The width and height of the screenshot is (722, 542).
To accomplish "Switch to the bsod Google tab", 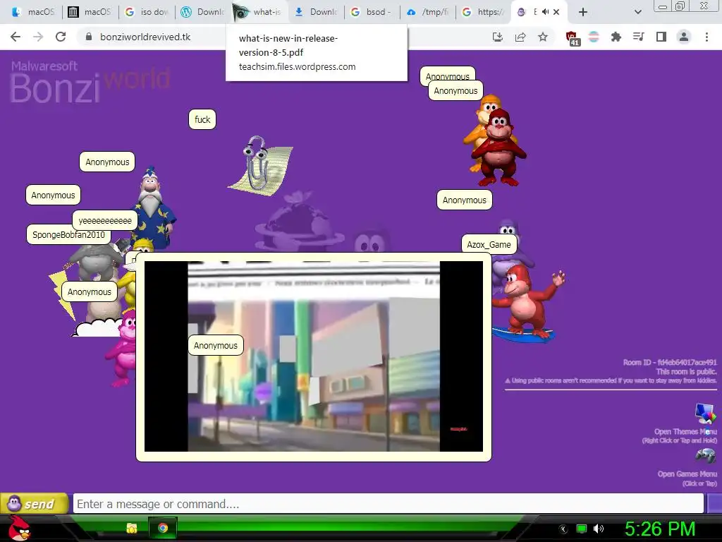I will pos(372,12).
